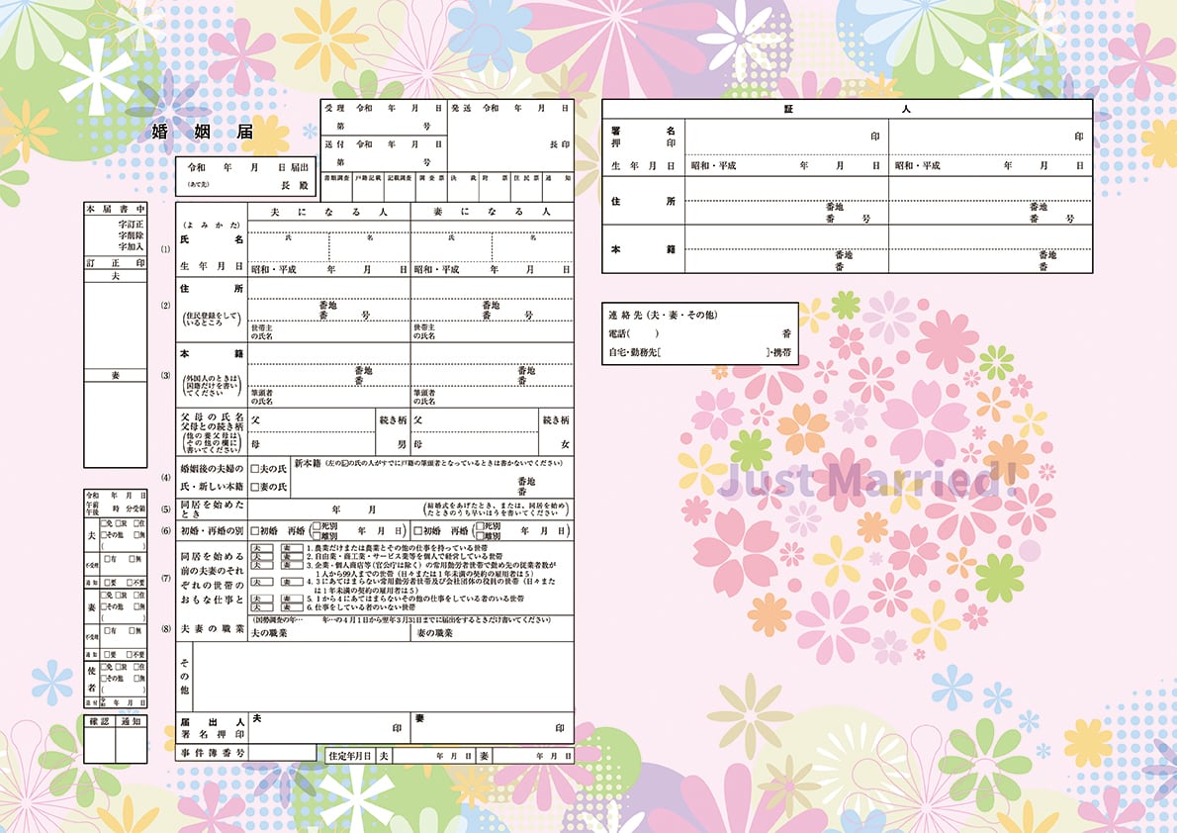Click the 婚姻届 form title
1177x833 pixels.
(203, 132)
